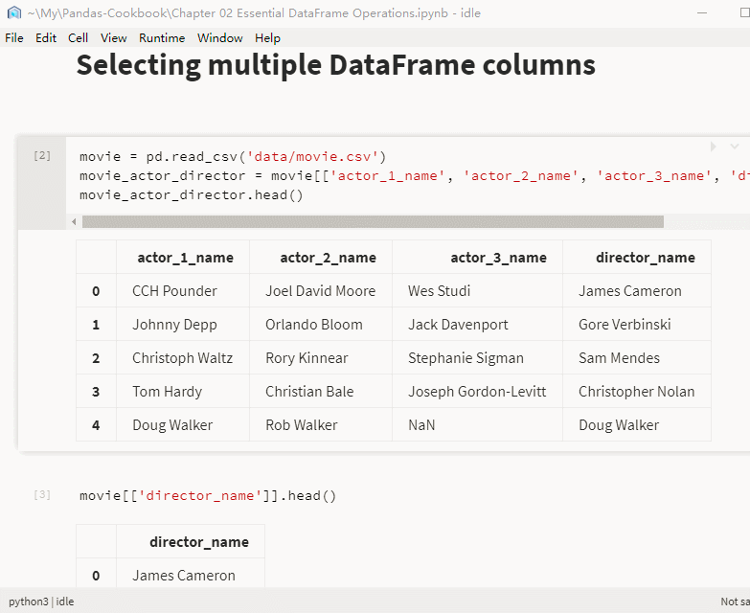
Task: Click the read_csv line in cell 2
Action: tap(233, 156)
